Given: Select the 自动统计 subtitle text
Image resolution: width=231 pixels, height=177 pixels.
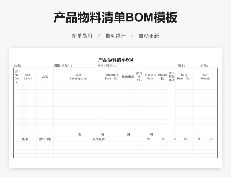Looking at the screenshot, I should 115,36.
